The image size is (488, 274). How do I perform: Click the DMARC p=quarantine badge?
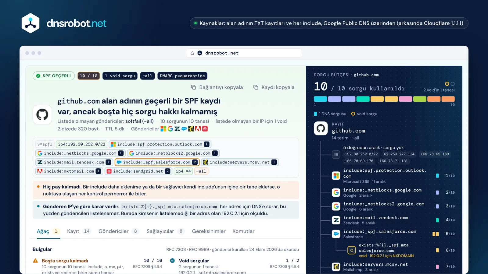(182, 76)
